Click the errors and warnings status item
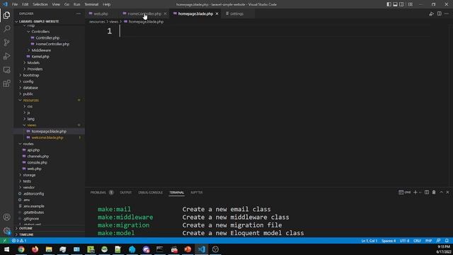 [x=19, y=241]
